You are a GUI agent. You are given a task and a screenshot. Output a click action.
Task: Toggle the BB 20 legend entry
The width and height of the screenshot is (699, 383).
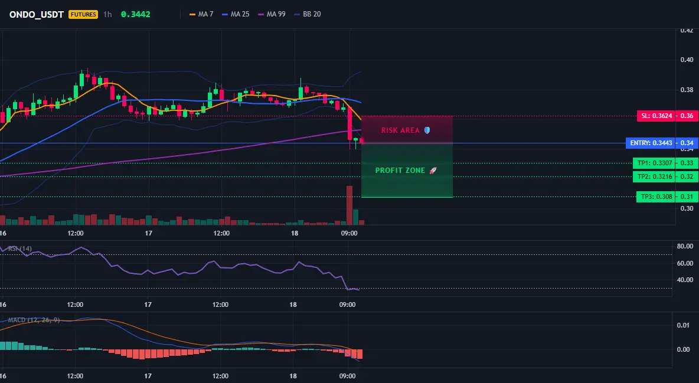point(308,14)
